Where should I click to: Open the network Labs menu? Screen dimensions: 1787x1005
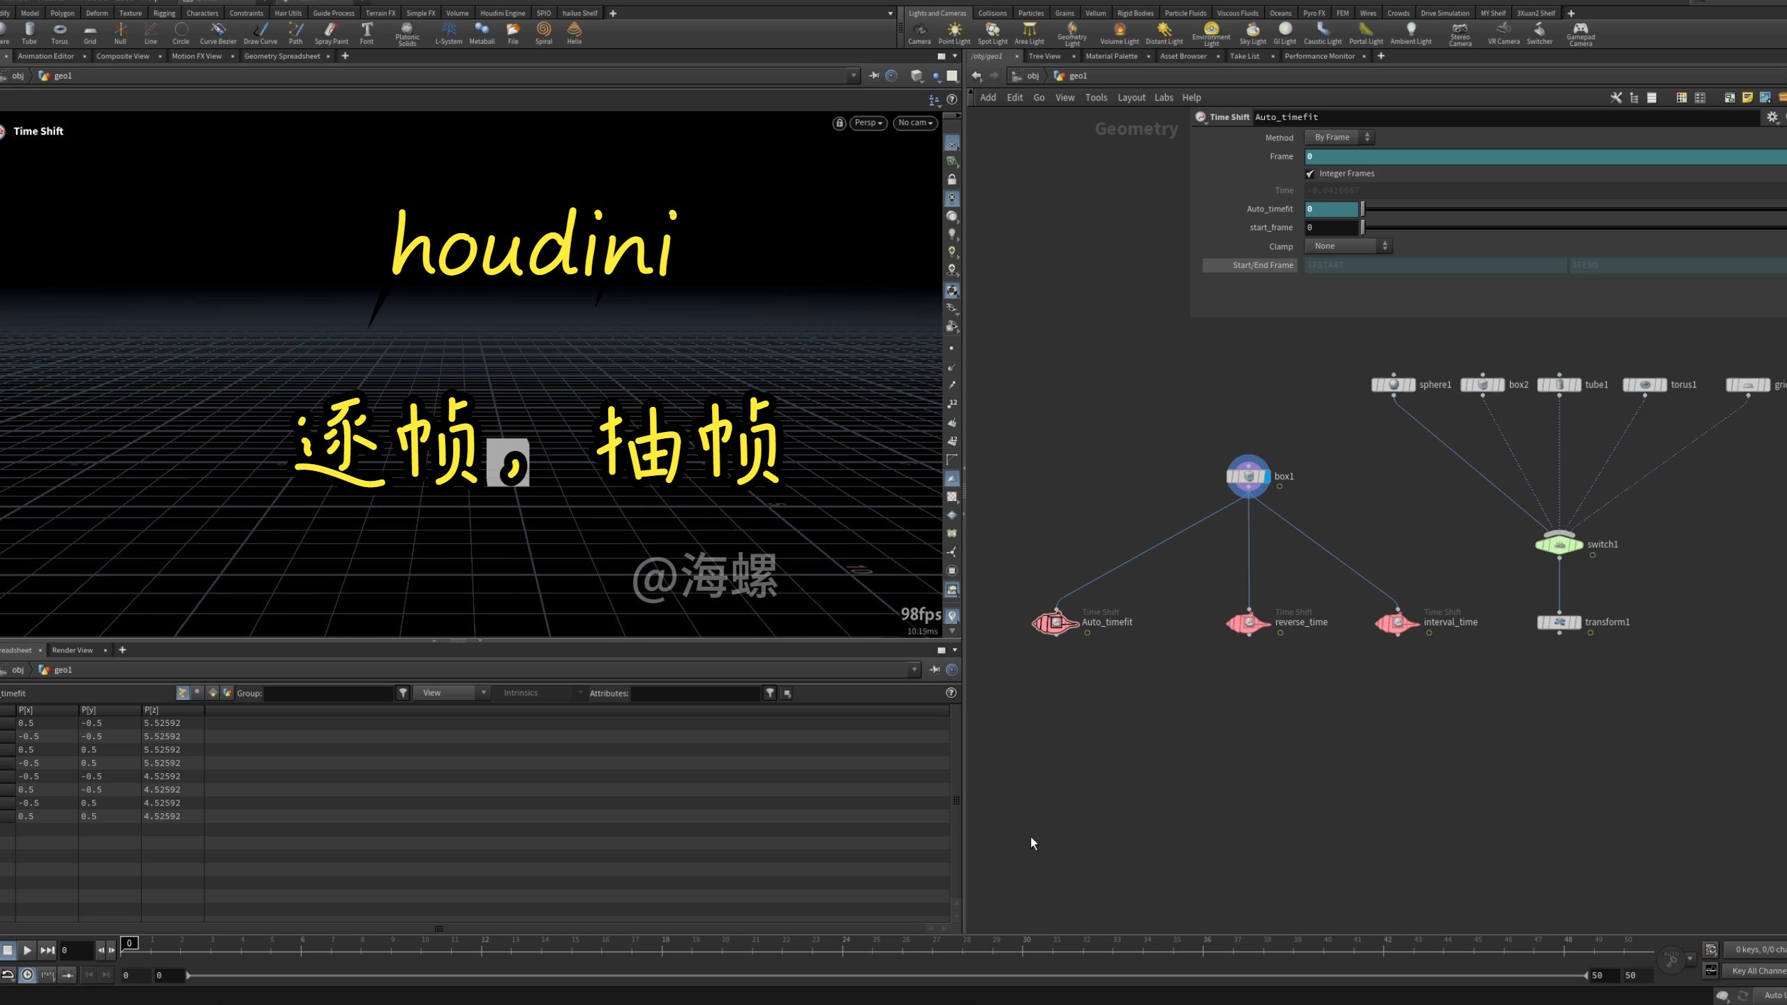[x=1164, y=98]
